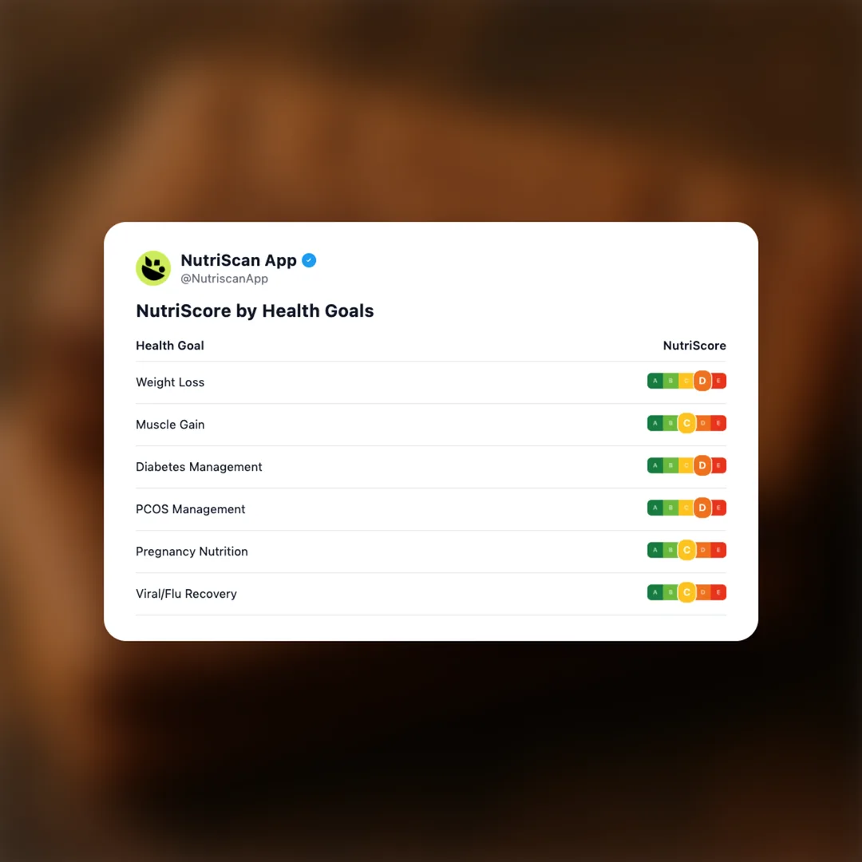Screen dimensions: 862x862
Task: Click the blue verified badge
Action: (309, 260)
